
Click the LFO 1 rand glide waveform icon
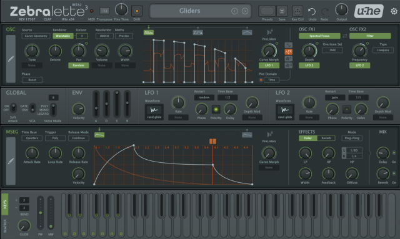154,110
